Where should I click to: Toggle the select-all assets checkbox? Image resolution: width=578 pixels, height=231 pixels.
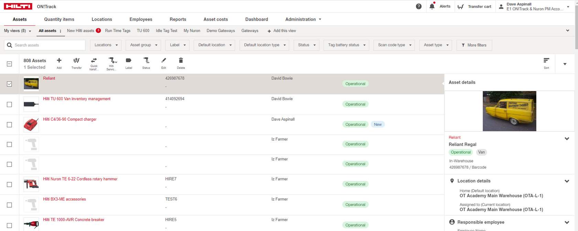click(x=9, y=64)
